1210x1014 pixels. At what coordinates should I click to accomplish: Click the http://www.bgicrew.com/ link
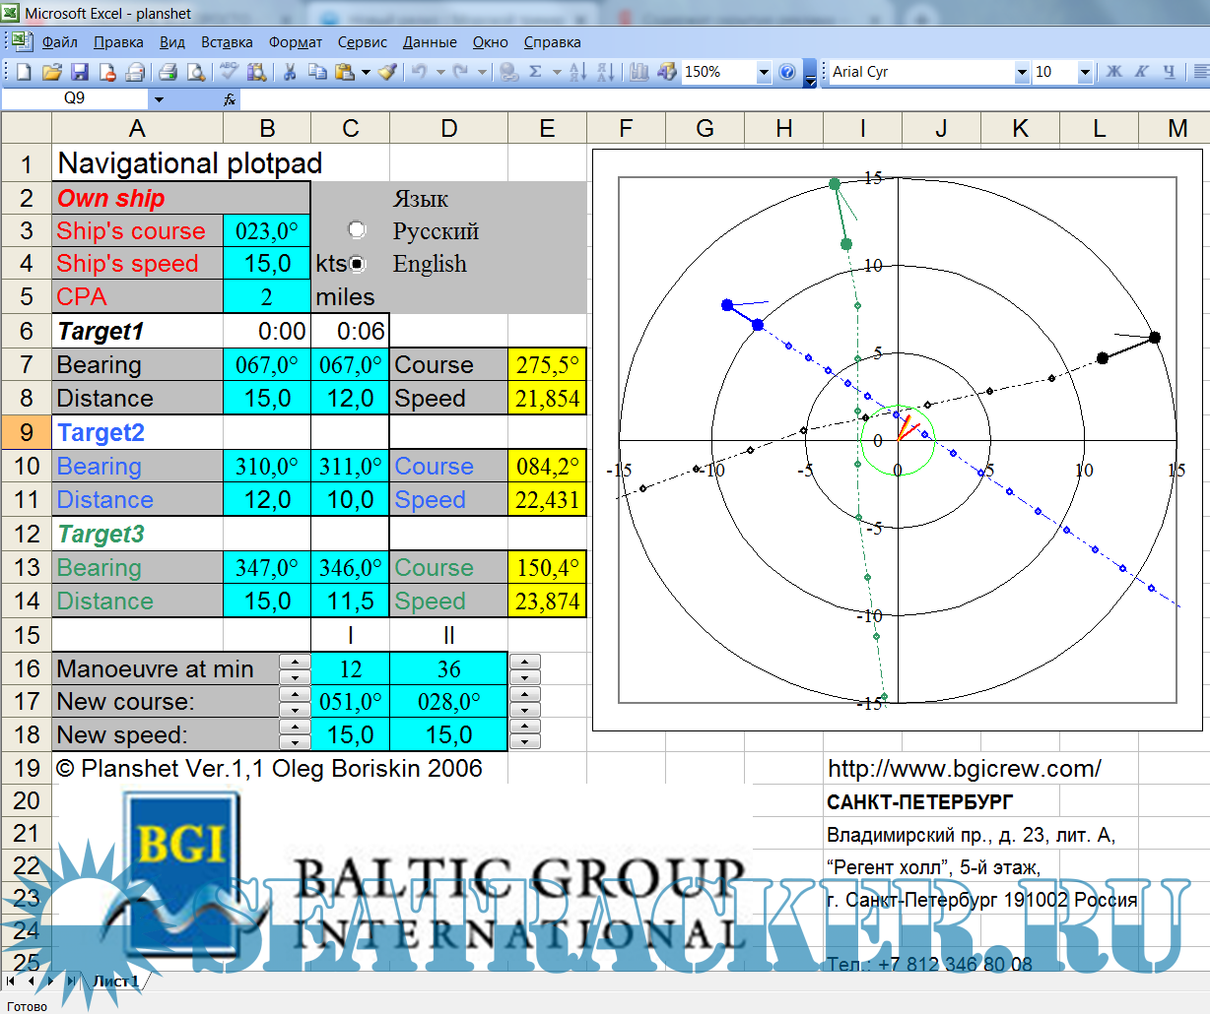964,769
